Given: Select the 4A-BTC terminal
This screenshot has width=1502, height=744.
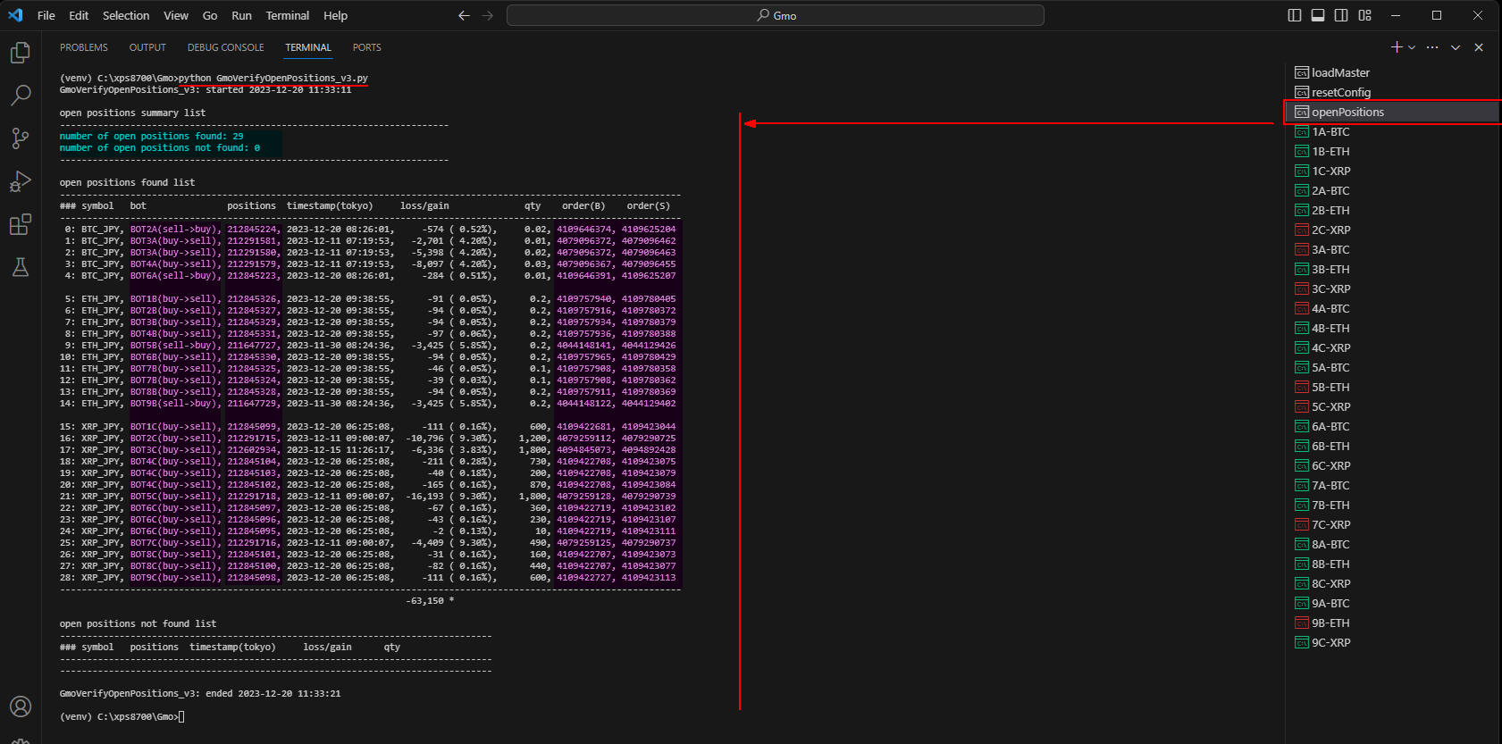Looking at the screenshot, I should tap(1393, 308).
